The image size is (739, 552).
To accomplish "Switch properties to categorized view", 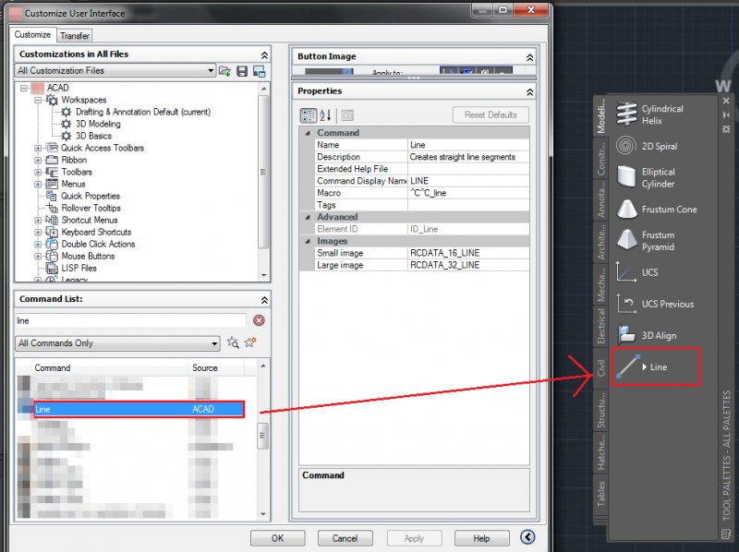I will [x=309, y=115].
